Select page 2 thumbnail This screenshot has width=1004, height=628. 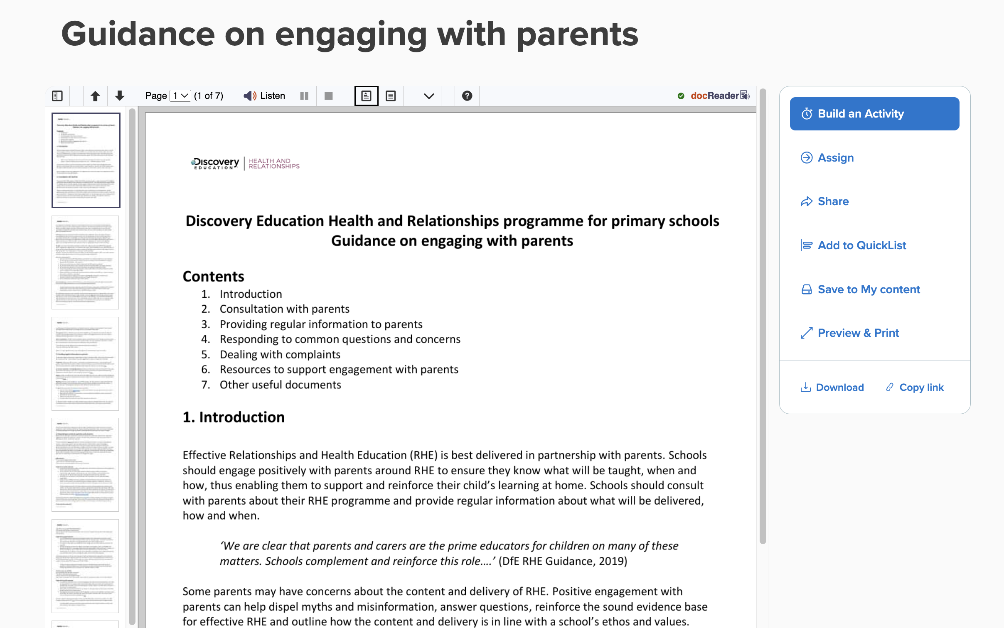click(85, 262)
